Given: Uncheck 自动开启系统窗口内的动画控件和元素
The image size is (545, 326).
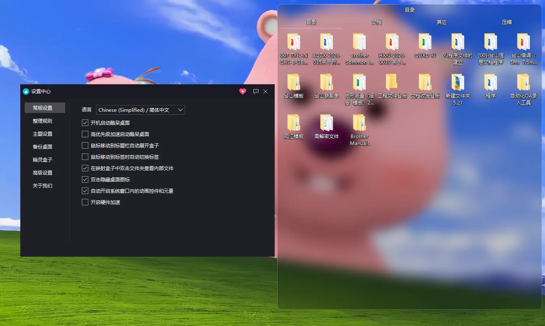Looking at the screenshot, I should pyautogui.click(x=85, y=191).
